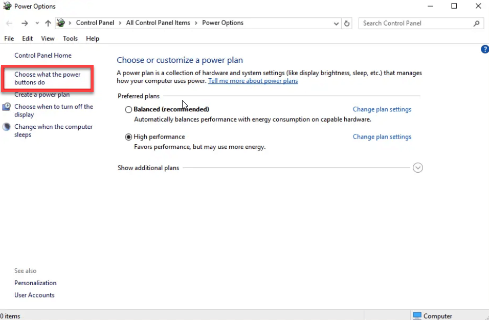Image resolution: width=489 pixels, height=320 pixels.
Task: Go up one level with the Up arrow
Action: [x=48, y=23]
